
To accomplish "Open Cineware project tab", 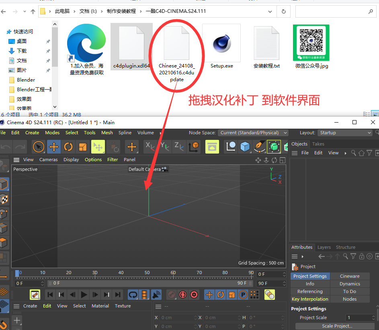I will [x=350, y=276].
